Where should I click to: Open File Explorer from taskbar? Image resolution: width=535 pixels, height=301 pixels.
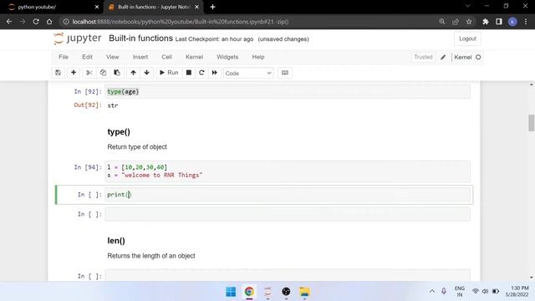coord(304,292)
